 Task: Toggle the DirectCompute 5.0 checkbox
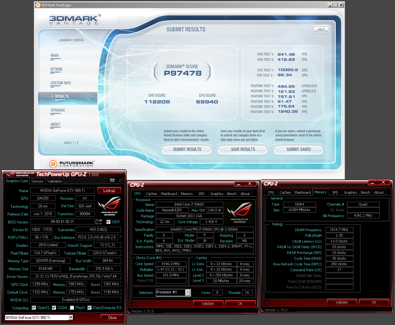pyautogui.click(x=90, y=308)
